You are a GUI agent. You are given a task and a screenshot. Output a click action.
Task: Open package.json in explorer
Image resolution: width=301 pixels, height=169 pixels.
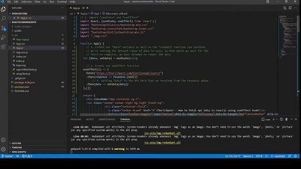22,87
